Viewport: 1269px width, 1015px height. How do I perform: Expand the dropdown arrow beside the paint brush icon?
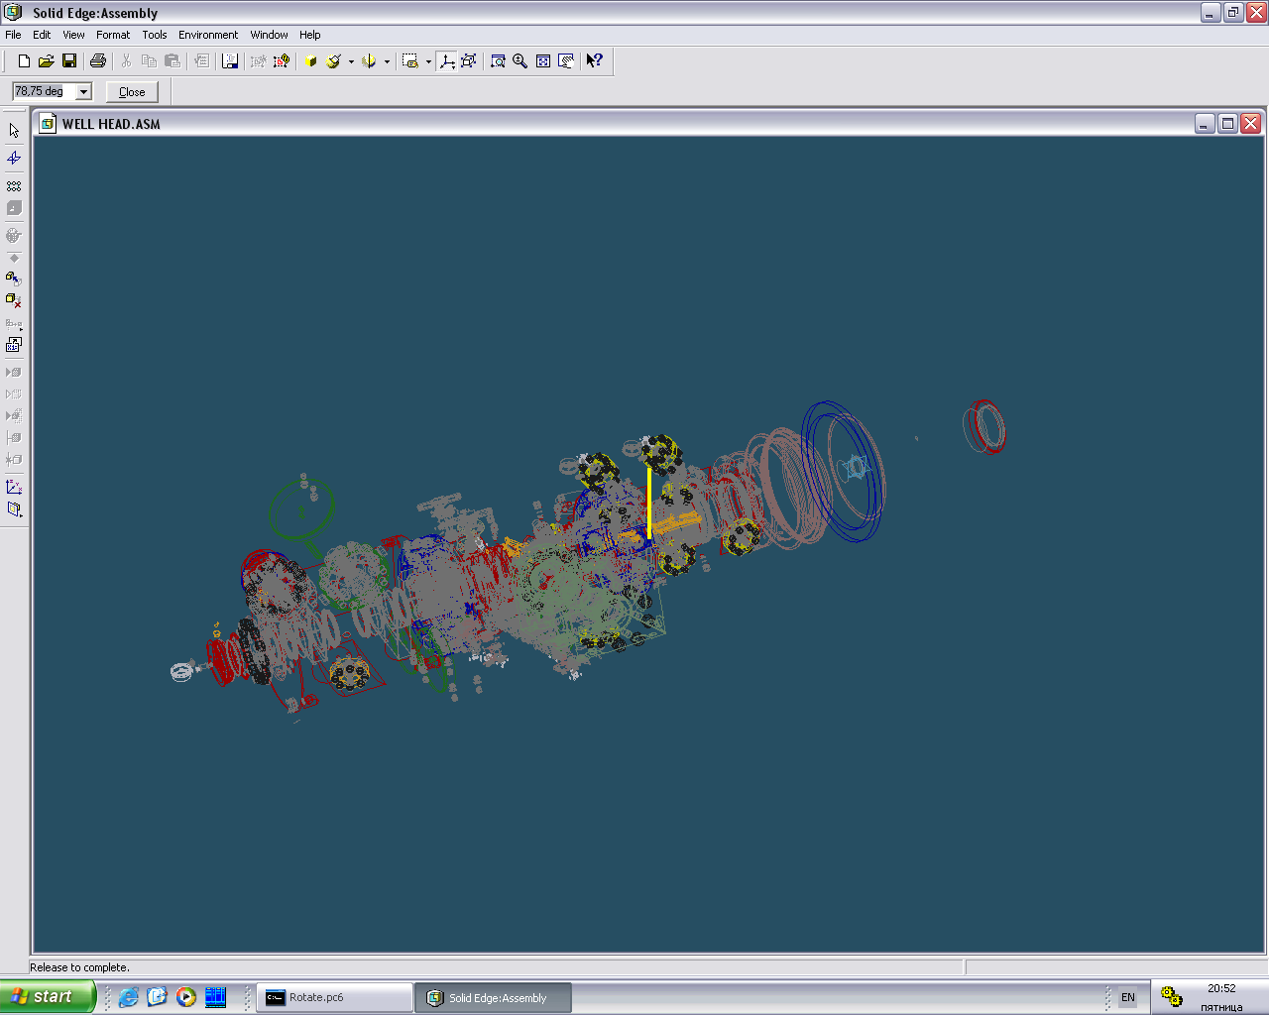click(x=351, y=61)
